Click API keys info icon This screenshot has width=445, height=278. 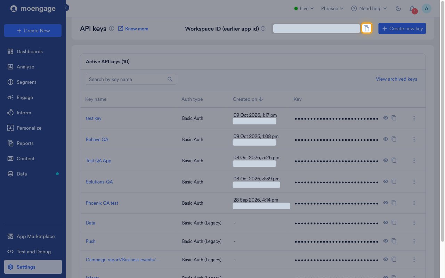[112, 28]
